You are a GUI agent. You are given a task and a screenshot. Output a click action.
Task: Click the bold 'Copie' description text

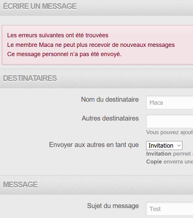point(154,162)
